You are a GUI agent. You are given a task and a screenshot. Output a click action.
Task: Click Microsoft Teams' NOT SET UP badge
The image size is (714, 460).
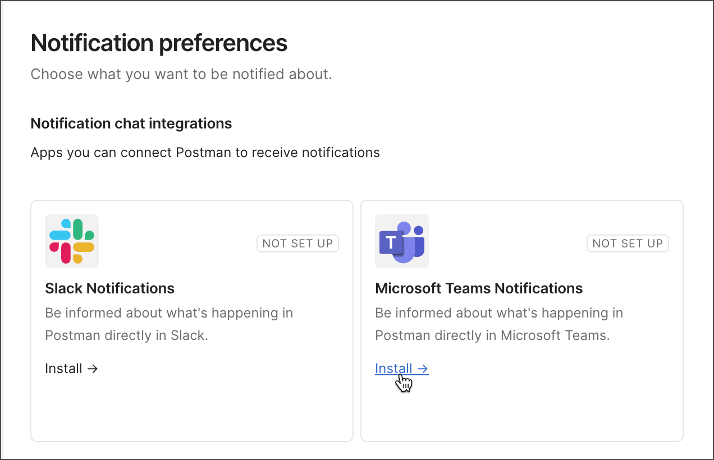tap(628, 243)
